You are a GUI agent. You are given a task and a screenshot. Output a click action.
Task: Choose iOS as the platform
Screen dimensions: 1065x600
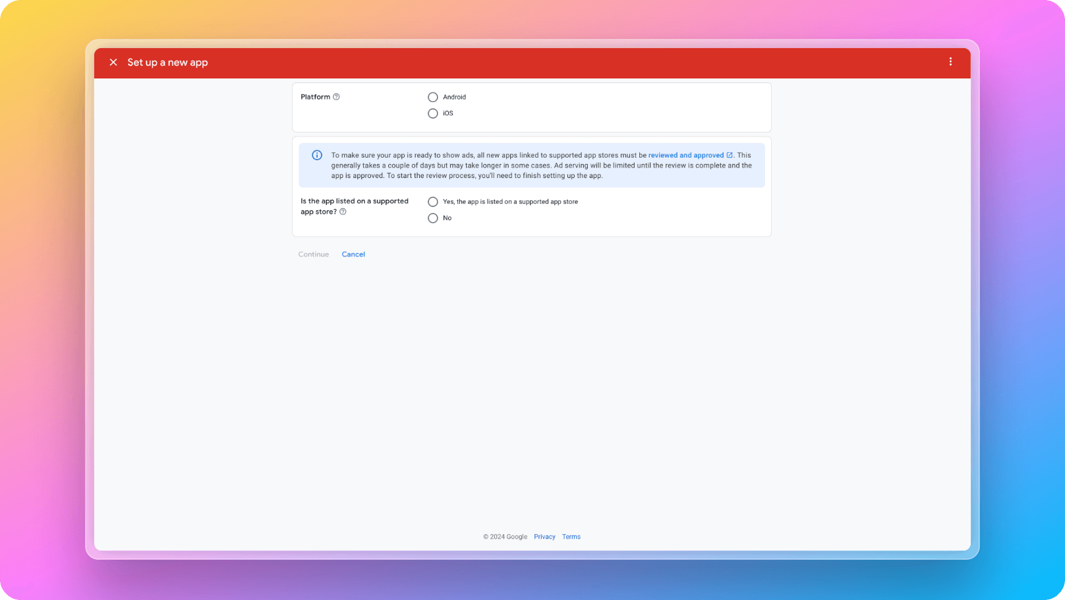pyautogui.click(x=433, y=113)
